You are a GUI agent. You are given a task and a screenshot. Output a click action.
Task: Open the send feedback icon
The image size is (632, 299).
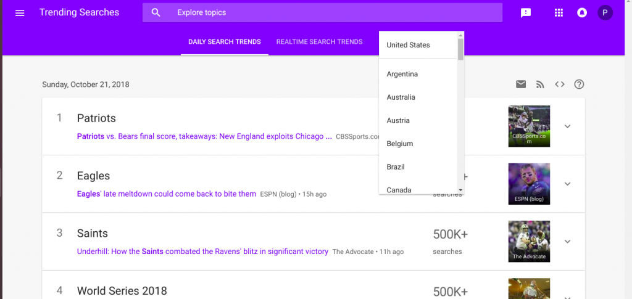click(526, 13)
